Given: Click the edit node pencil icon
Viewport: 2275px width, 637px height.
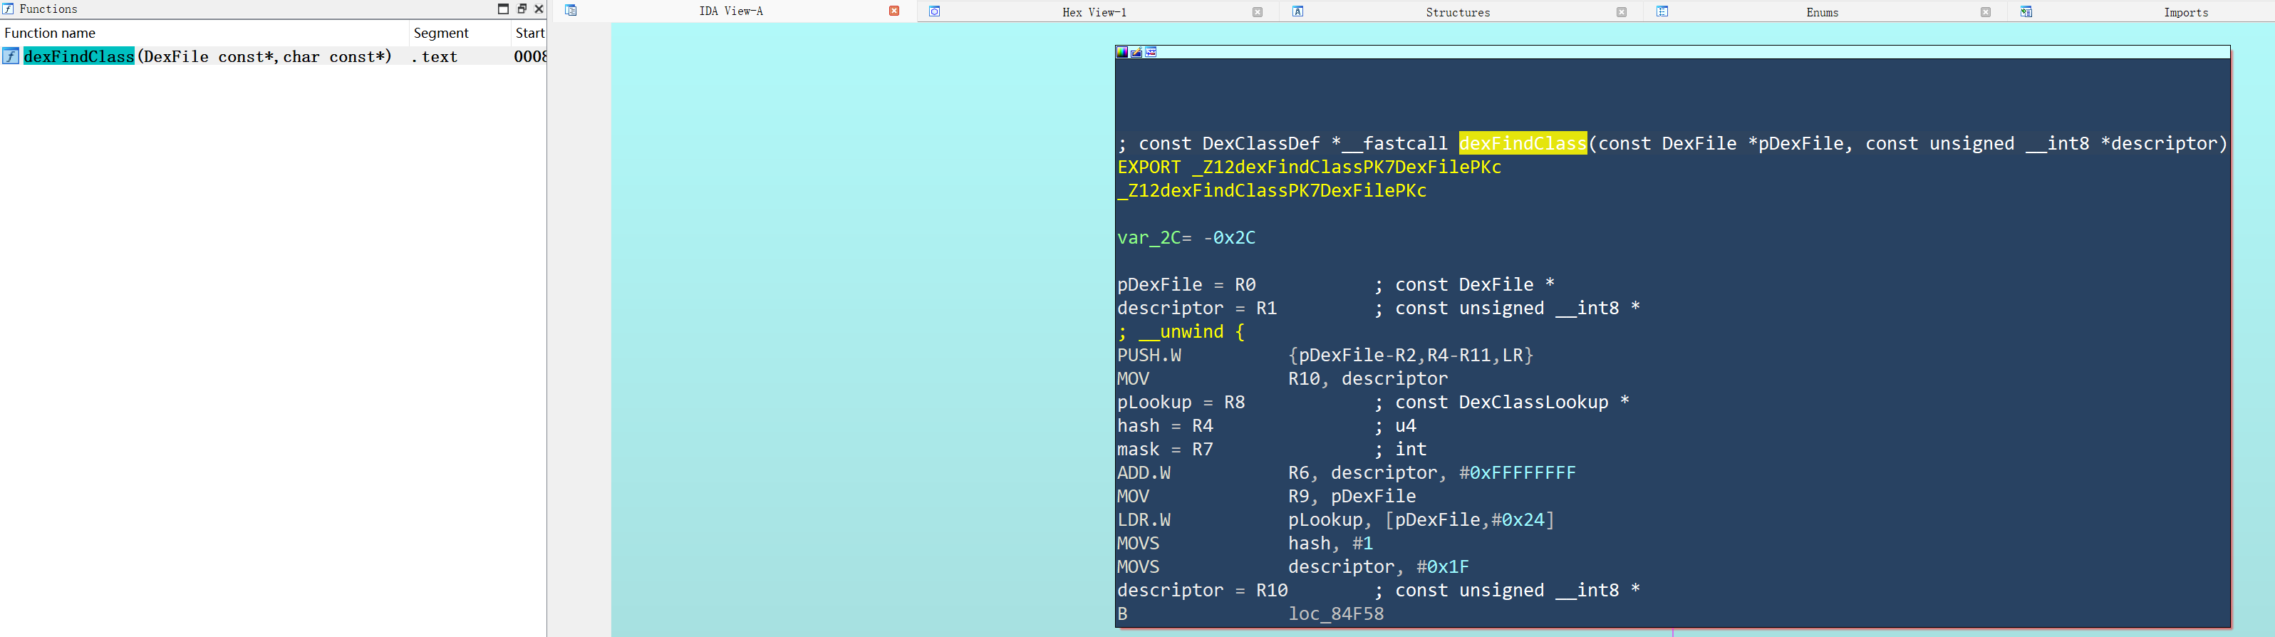Looking at the screenshot, I should (x=1136, y=52).
